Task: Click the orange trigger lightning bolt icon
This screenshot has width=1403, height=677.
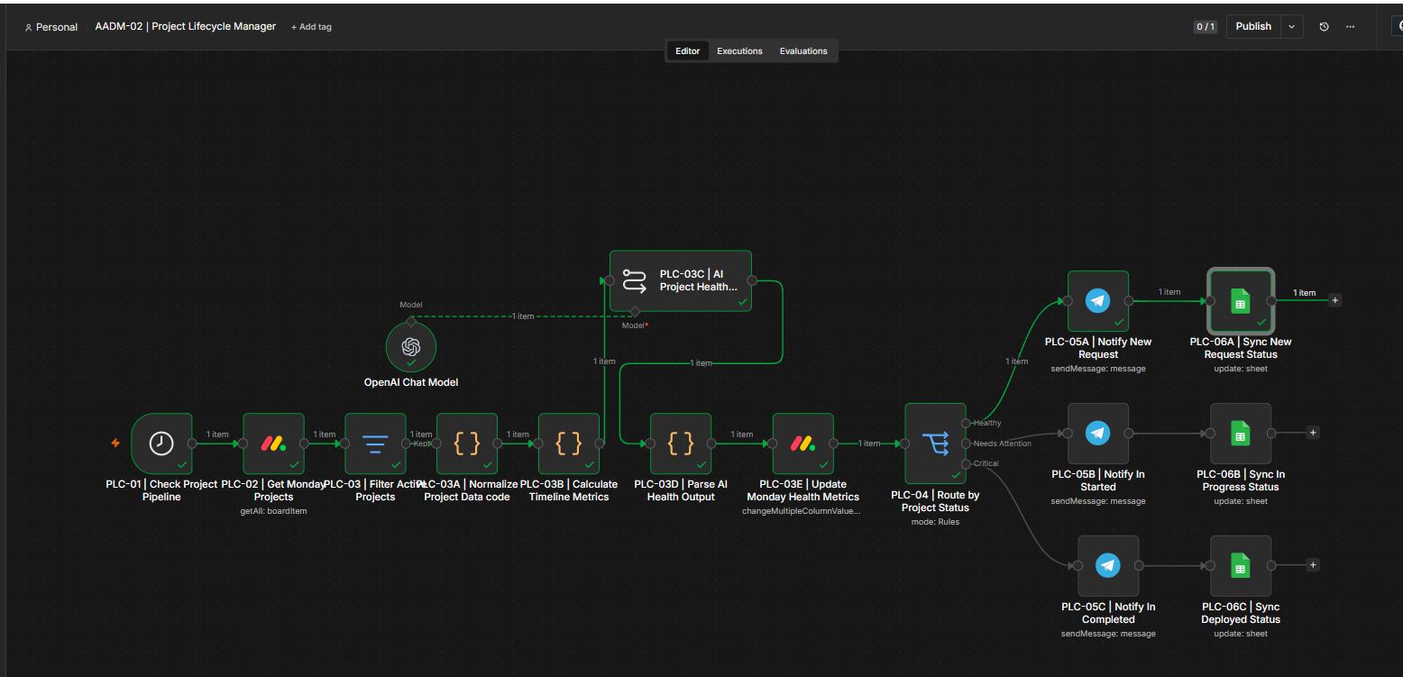Action: pyautogui.click(x=115, y=443)
